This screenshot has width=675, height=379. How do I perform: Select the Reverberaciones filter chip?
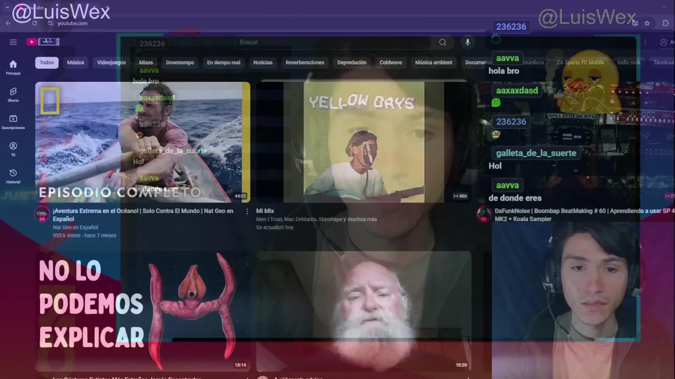click(x=305, y=63)
